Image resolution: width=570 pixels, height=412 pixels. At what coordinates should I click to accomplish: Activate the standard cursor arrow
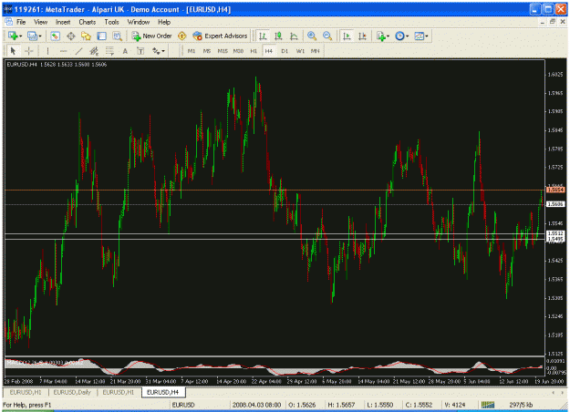[x=13, y=51]
